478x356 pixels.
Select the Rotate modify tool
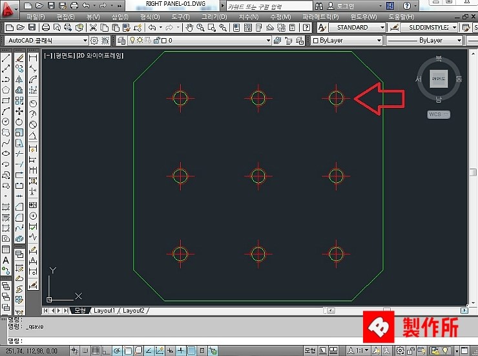coord(19,122)
